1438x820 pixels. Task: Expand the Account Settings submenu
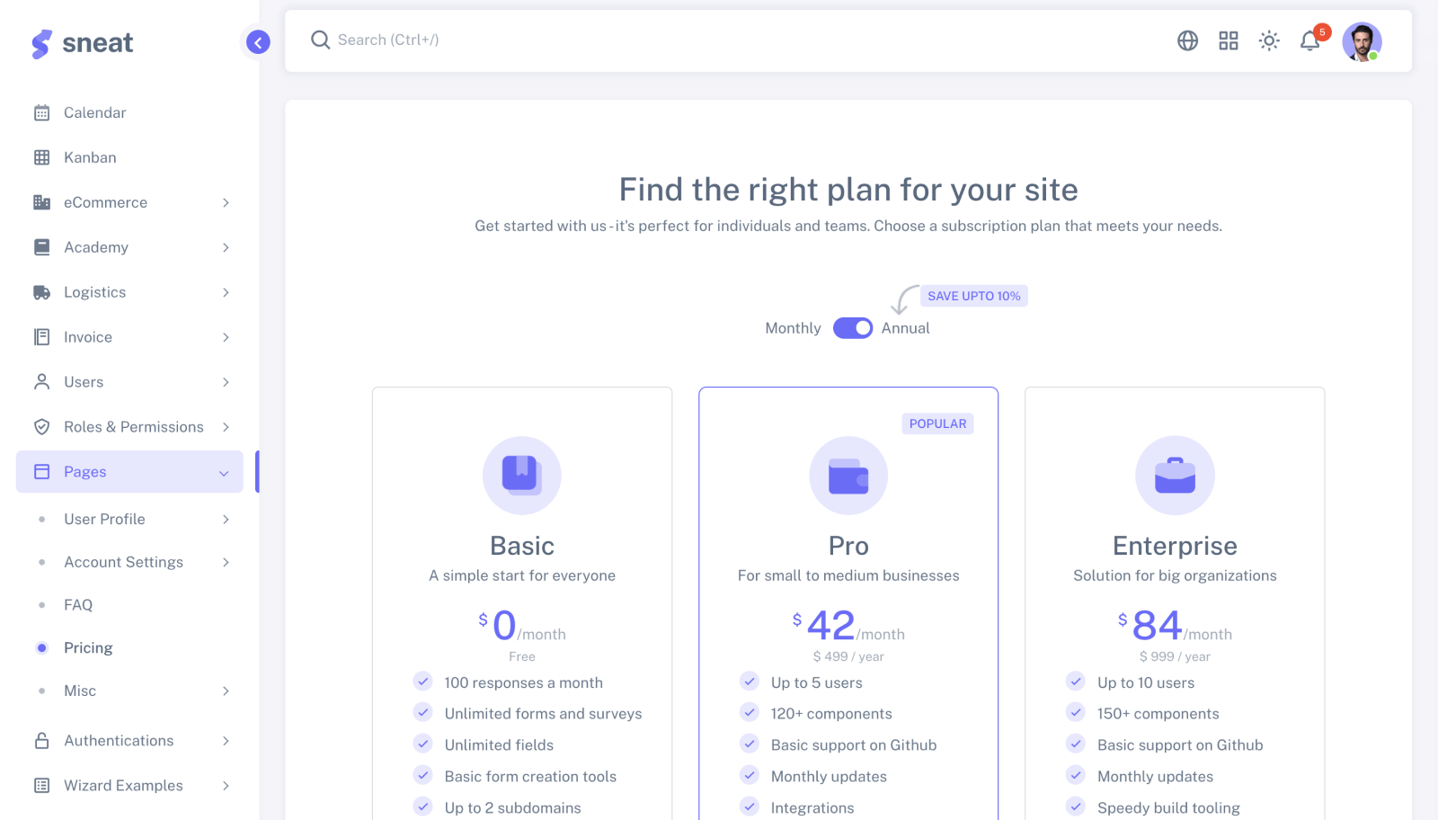123,562
